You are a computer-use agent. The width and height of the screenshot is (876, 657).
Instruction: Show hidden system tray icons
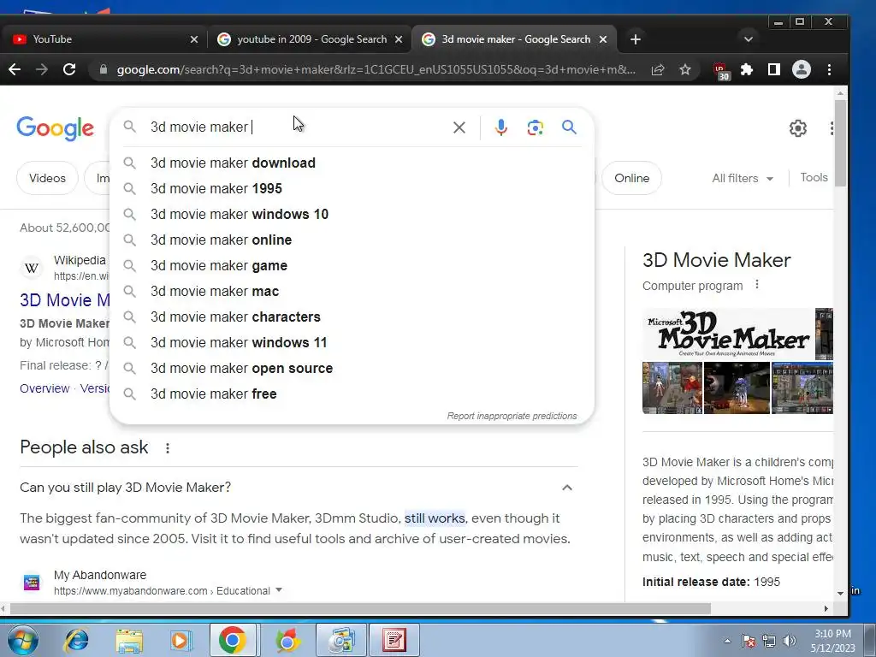pos(727,641)
